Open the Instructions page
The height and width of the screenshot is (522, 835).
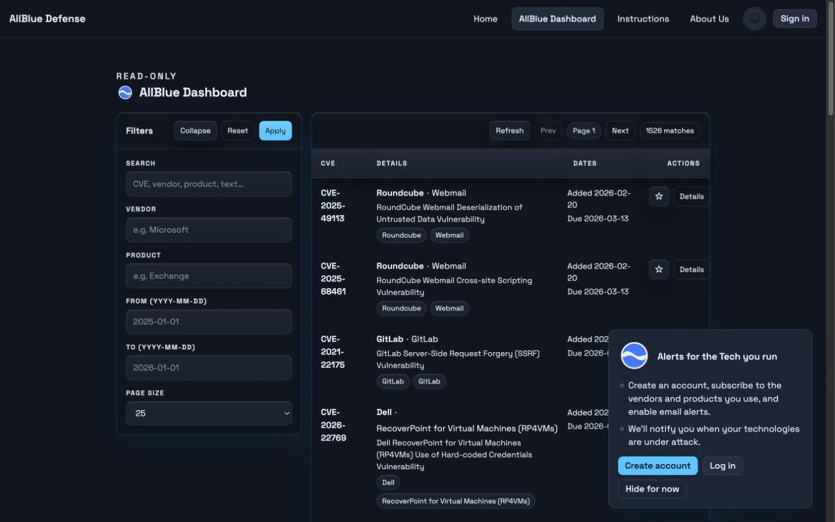[643, 19]
